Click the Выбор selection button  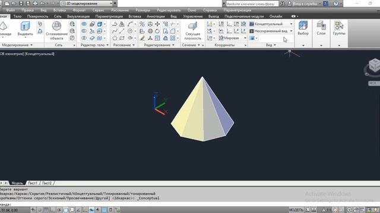pyautogui.click(x=303, y=28)
